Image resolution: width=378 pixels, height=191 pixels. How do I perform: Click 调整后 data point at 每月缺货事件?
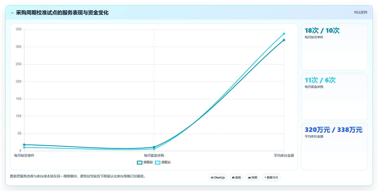[24, 148]
